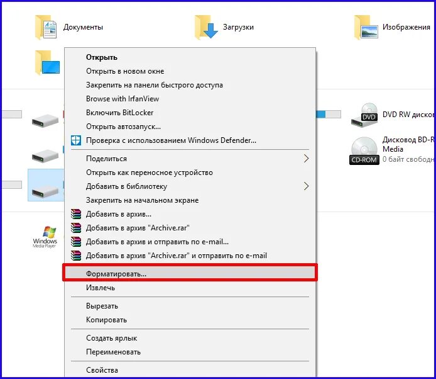Select the desktop folder icon with blue screen
This screenshot has width=436, height=379.
48,63
